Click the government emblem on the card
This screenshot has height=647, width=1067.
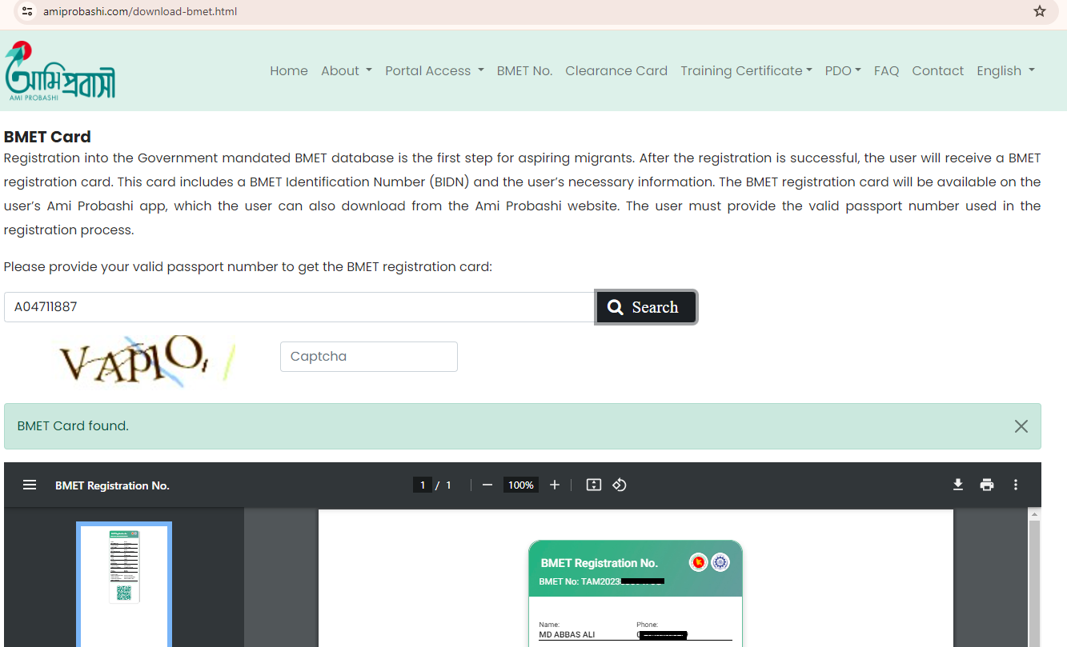tap(698, 563)
